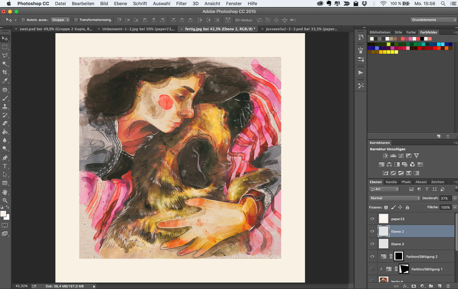Hide the Ebene 3 layer
The height and width of the screenshot is (289, 458).
372,244
